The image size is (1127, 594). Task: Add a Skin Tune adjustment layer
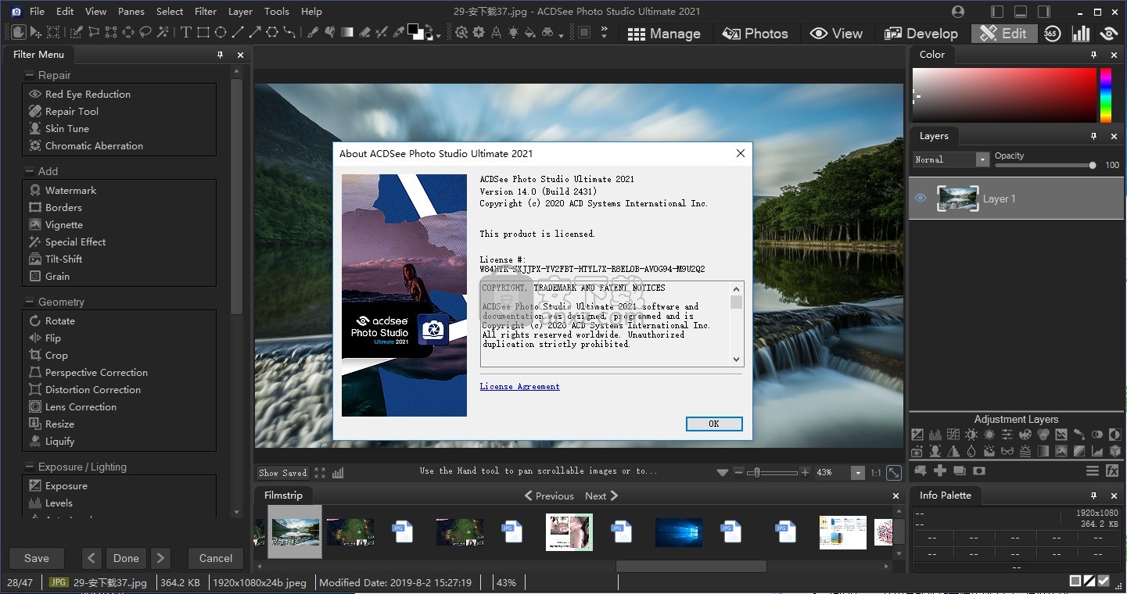pos(935,451)
